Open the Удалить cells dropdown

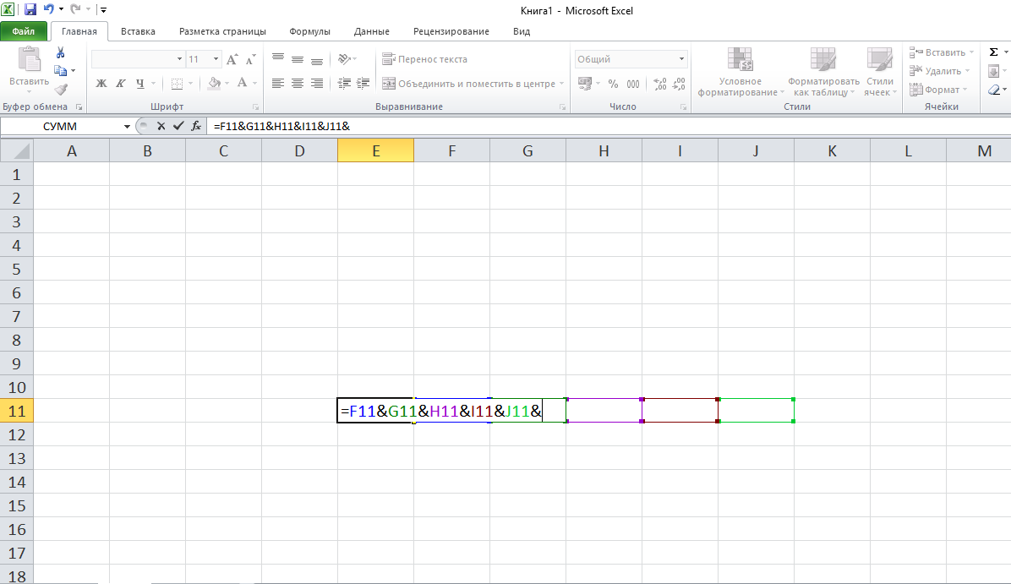pos(939,71)
